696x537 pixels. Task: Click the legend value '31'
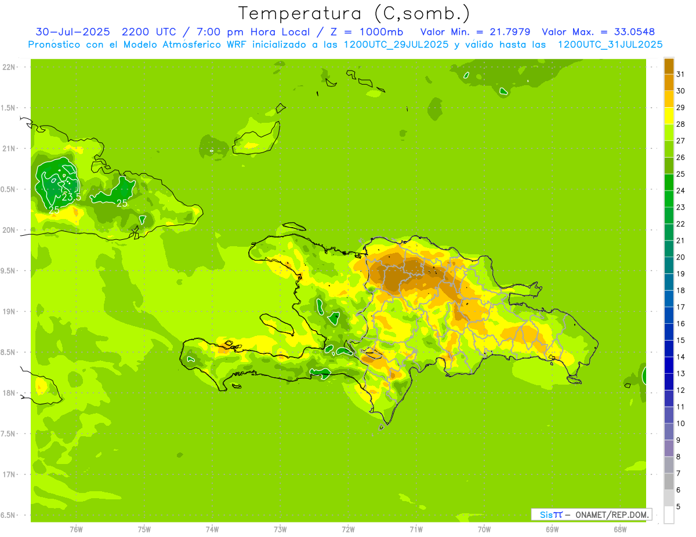pos(680,74)
